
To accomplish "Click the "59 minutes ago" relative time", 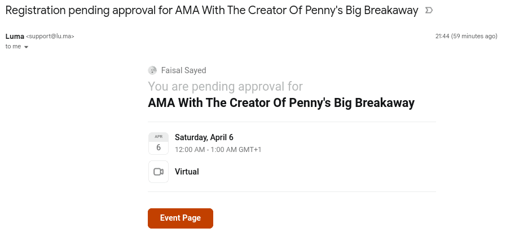I will [475, 36].
